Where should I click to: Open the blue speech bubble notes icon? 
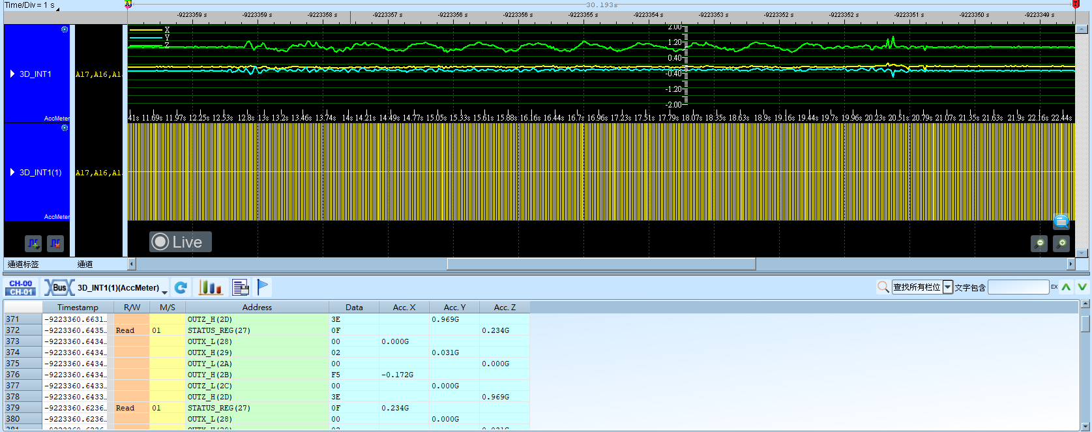tap(1061, 222)
